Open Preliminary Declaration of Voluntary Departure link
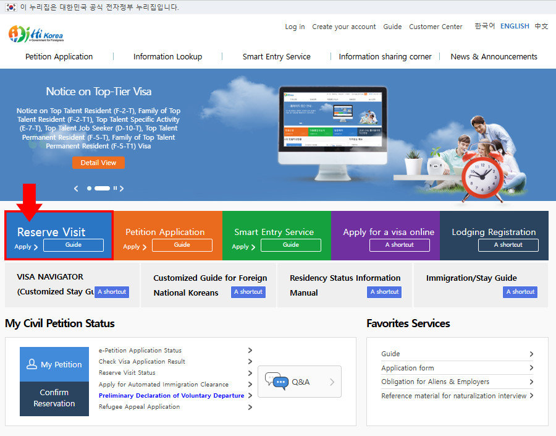 coord(171,396)
